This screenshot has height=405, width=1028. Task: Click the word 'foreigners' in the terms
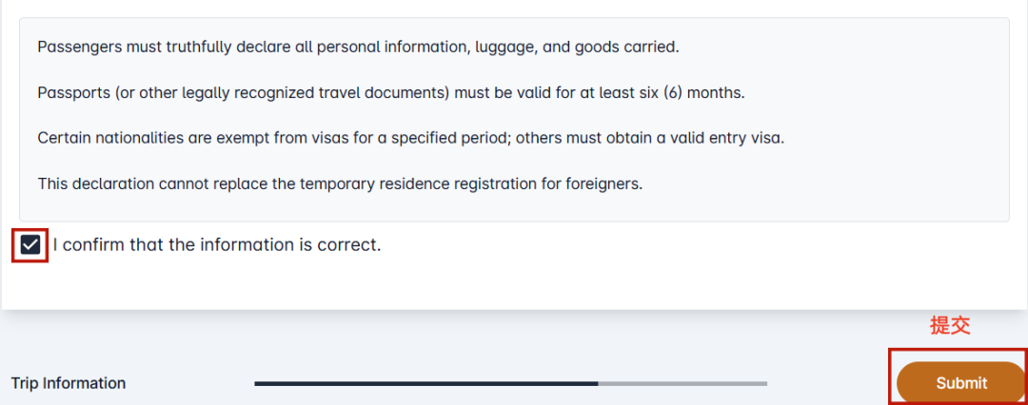(602, 183)
